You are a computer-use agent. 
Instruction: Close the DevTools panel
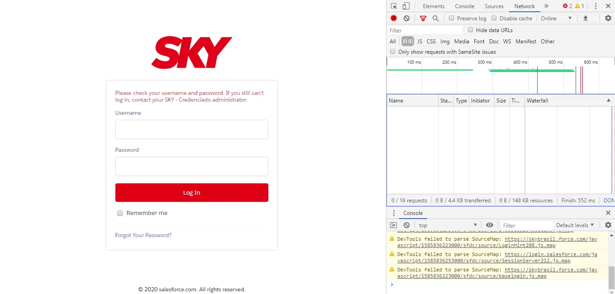608,6
